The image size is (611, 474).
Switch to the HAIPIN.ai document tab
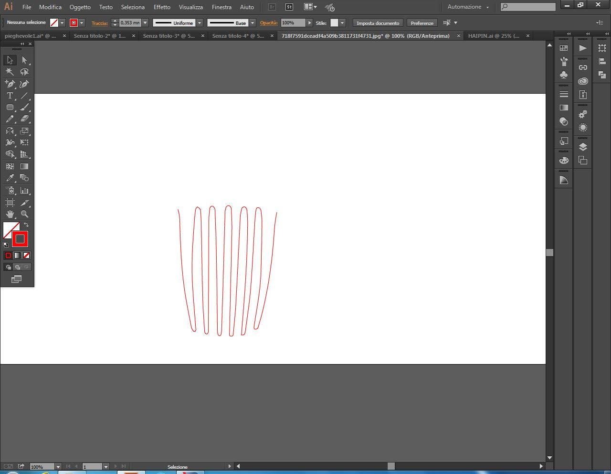(x=494, y=36)
